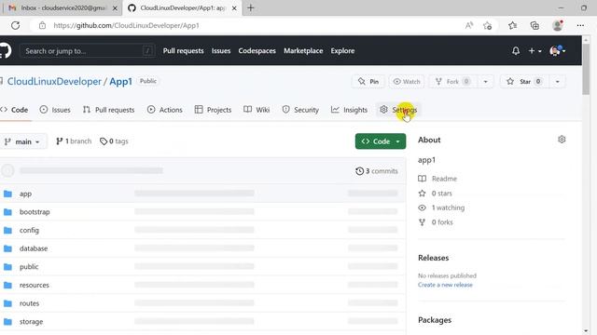Select the repository Pull requests tab

click(x=109, y=110)
